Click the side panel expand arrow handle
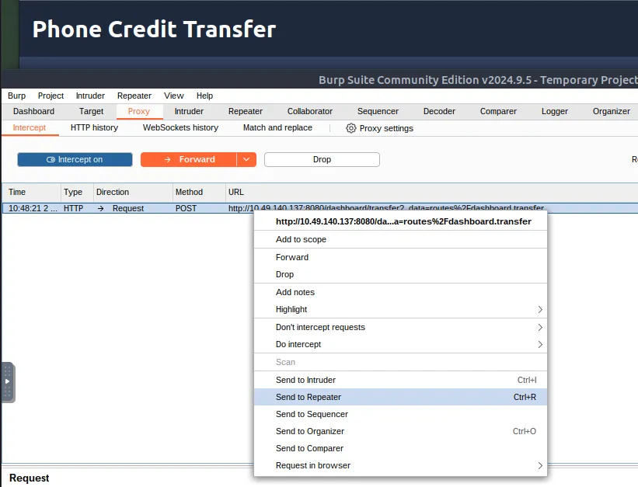This screenshot has height=487, width=638. coord(8,381)
